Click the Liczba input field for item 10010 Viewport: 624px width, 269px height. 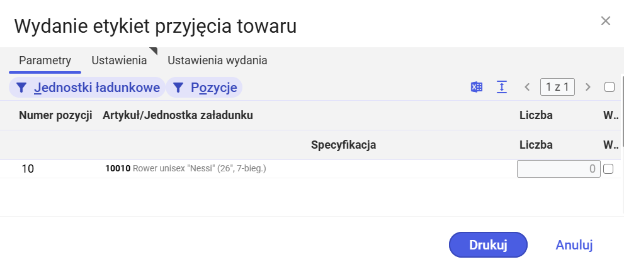pyautogui.click(x=559, y=169)
